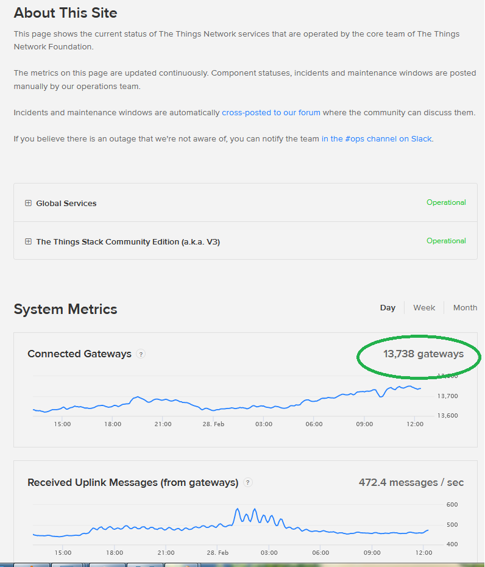The height and width of the screenshot is (567, 485).
Task: Click the 13,700 axis label on gateways chart
Action: pyautogui.click(x=447, y=396)
